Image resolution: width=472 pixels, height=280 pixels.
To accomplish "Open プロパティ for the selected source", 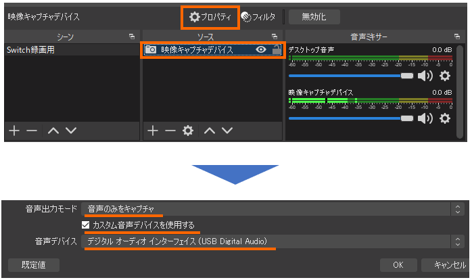I will (210, 17).
